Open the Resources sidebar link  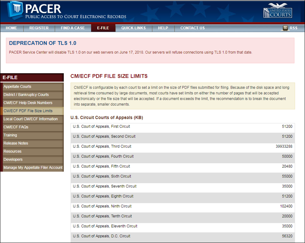33,151
